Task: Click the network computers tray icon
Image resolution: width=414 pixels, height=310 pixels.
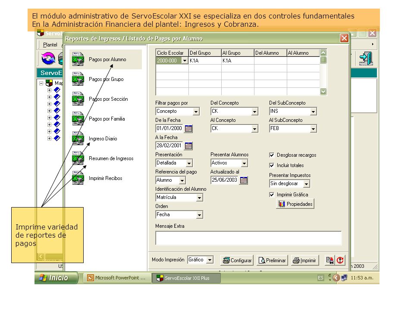Action: [344, 278]
